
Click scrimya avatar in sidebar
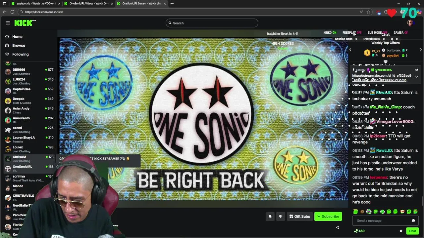tap(8, 178)
